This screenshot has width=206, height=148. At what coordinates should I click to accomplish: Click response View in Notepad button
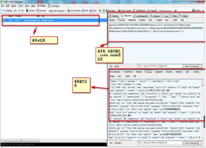pyautogui.click(x=191, y=143)
